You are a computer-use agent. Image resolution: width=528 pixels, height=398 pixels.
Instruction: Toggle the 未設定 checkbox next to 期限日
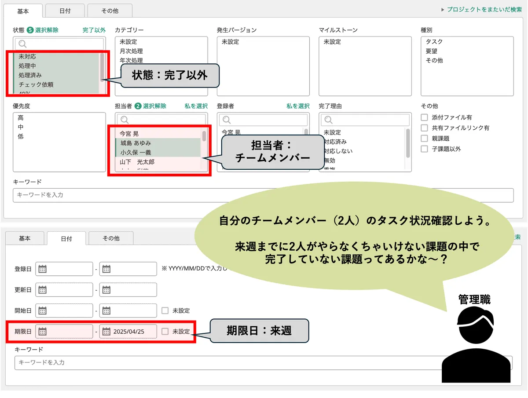(166, 331)
